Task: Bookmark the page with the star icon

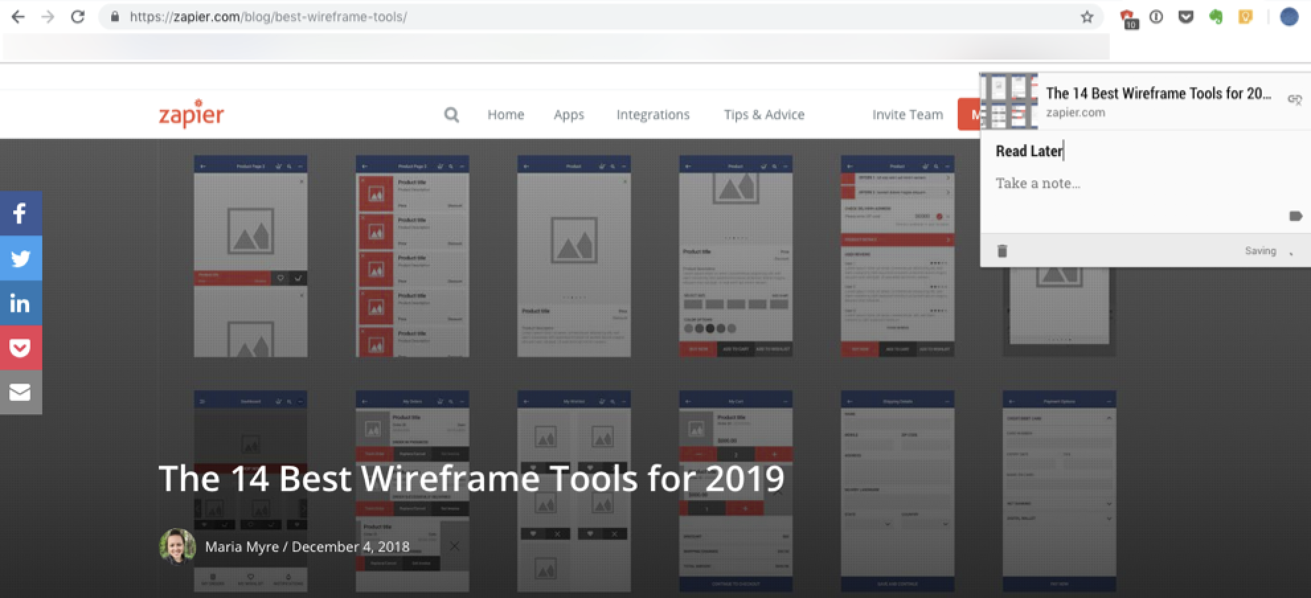Action: pos(1087,17)
